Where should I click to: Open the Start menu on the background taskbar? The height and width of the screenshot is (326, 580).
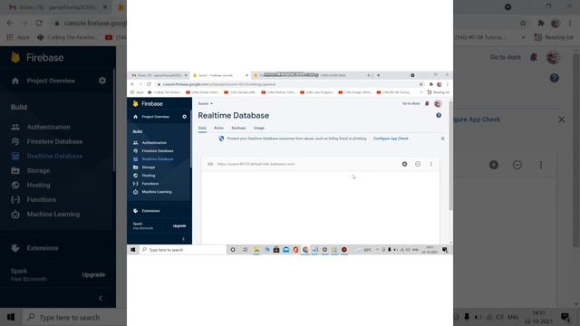tap(11, 317)
